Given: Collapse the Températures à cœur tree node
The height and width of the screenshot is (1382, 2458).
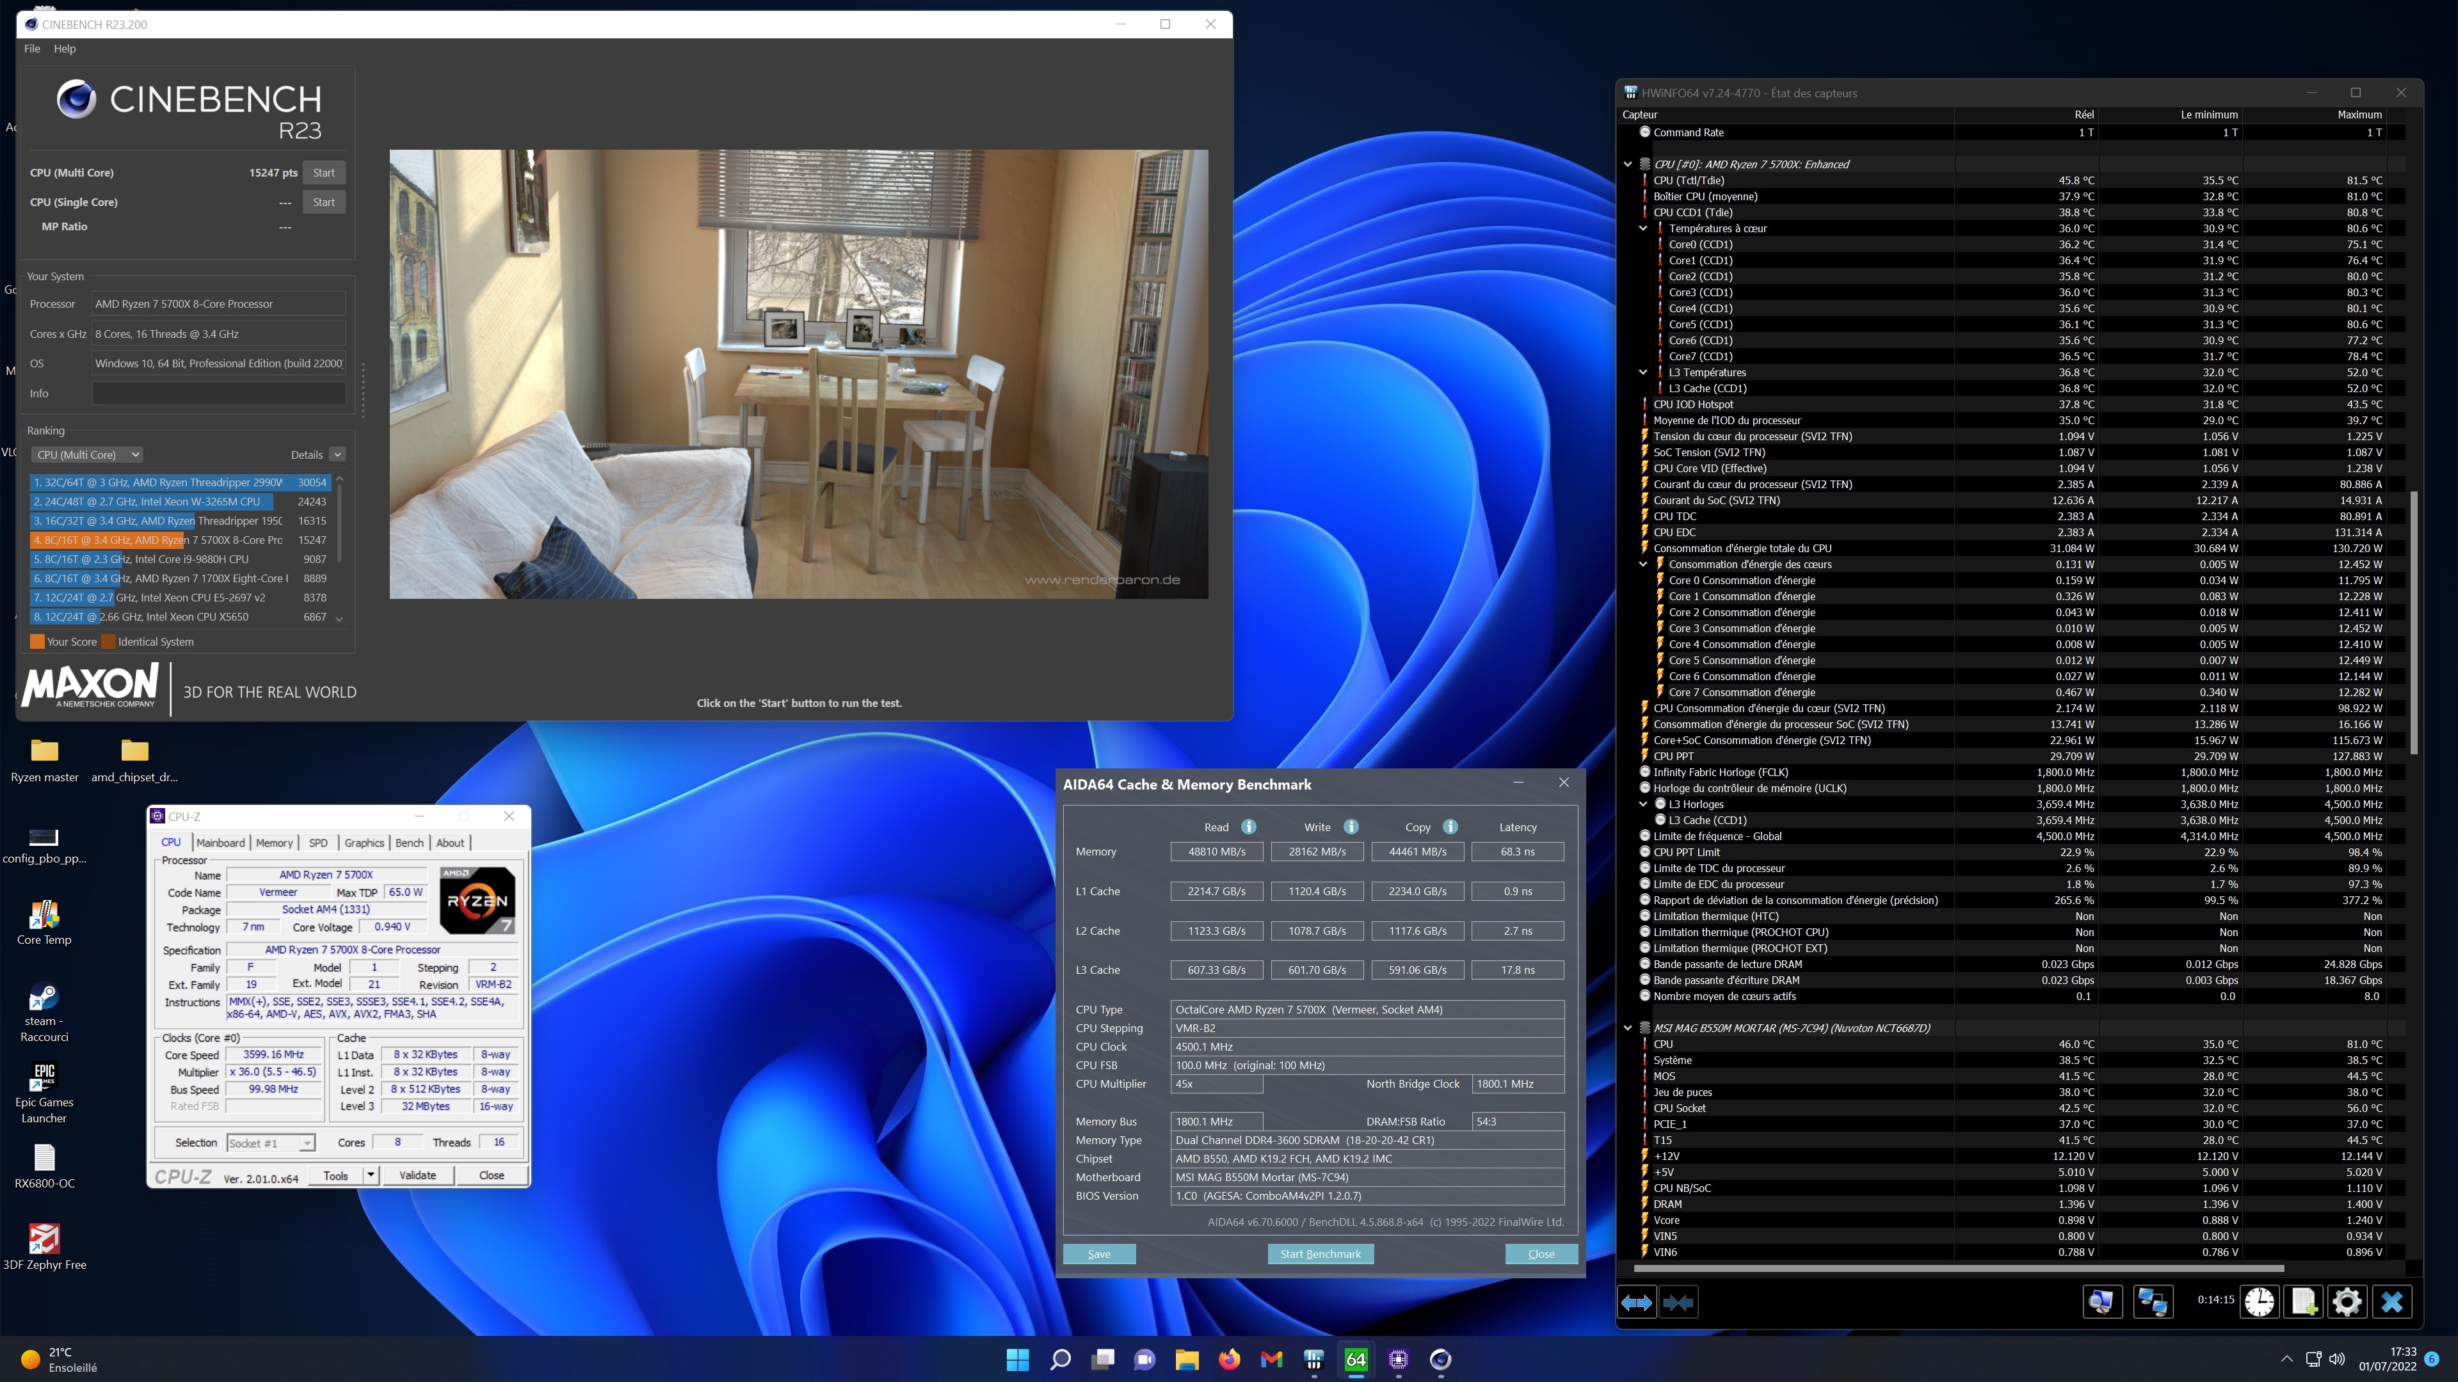Looking at the screenshot, I should 1643,229.
